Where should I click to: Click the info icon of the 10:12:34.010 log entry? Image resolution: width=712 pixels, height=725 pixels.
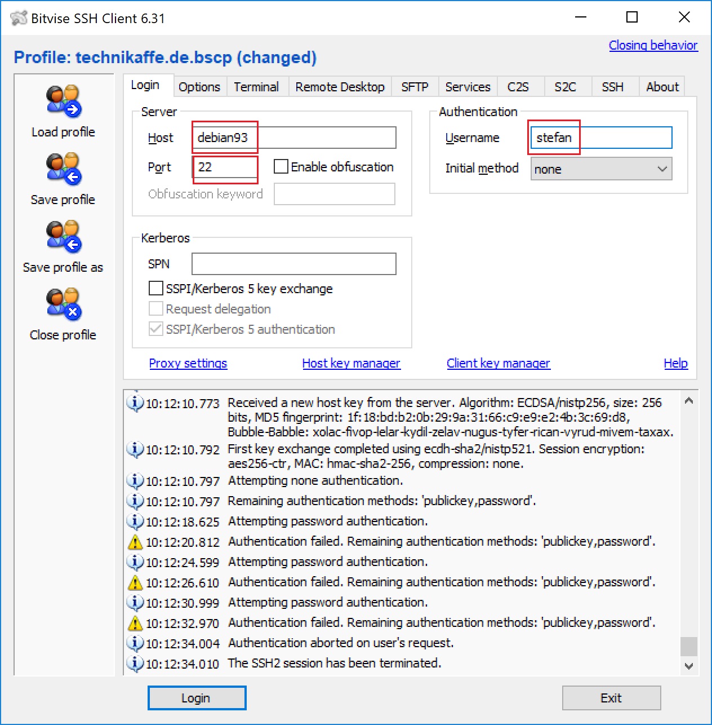click(x=135, y=663)
